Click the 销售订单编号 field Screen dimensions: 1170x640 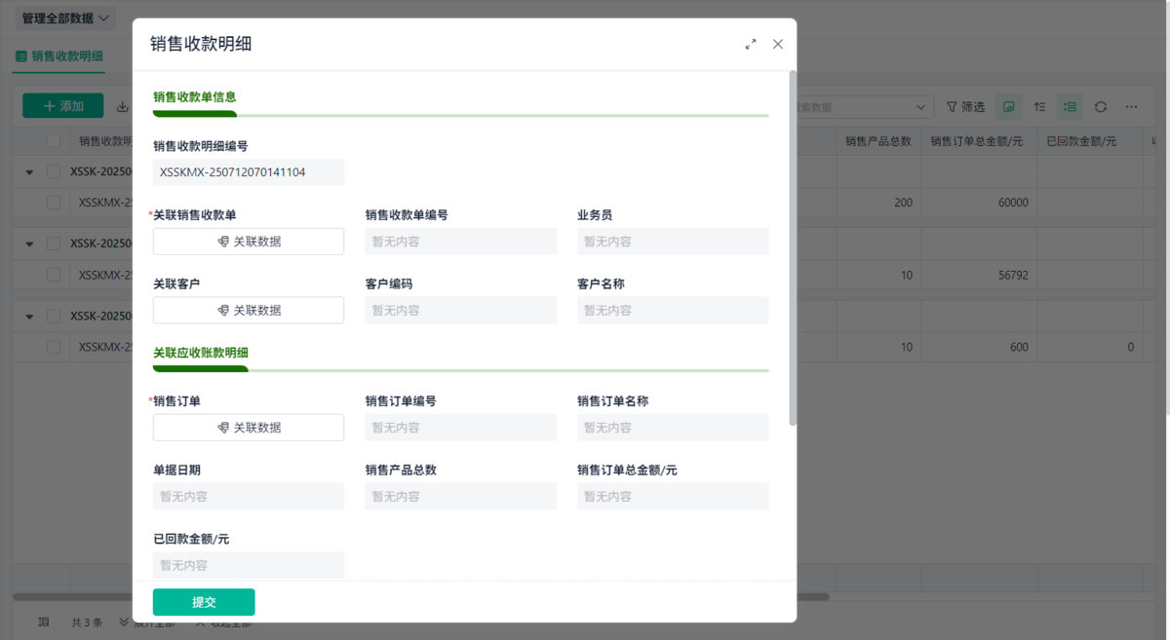(x=461, y=428)
